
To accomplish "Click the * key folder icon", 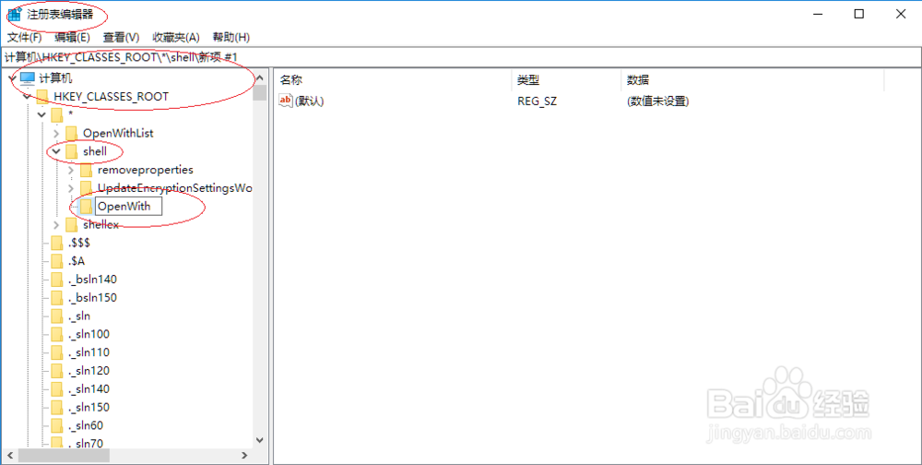I will point(57,114).
